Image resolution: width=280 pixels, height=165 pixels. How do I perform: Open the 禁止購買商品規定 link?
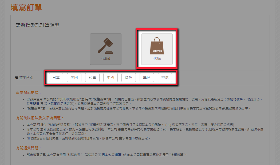tap(57, 104)
